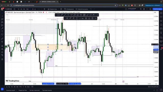Start Симулятор рынка replay mode
The height and width of the screenshot is (92, 163).
[82, 9]
